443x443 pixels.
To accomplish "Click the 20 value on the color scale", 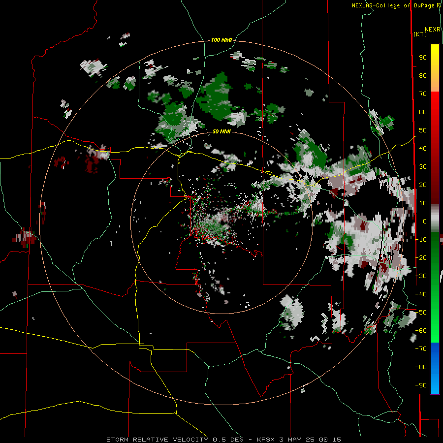I will point(423,185).
